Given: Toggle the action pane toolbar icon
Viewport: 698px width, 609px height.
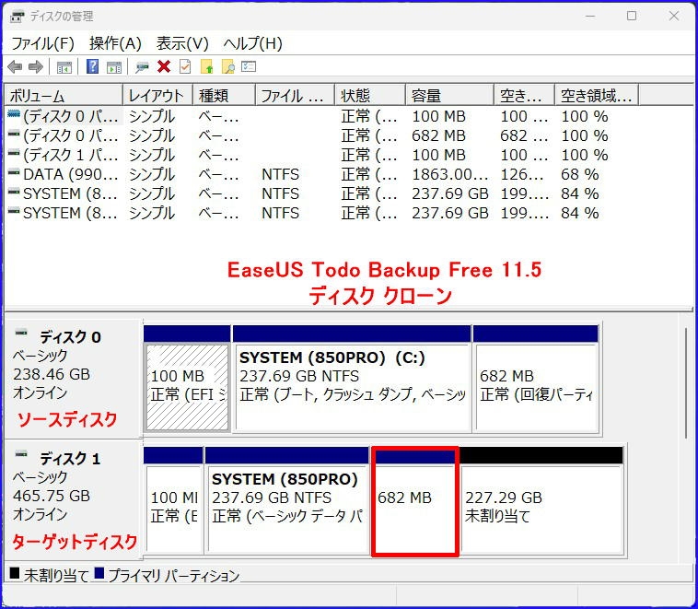Looking at the screenshot, I should [x=114, y=67].
